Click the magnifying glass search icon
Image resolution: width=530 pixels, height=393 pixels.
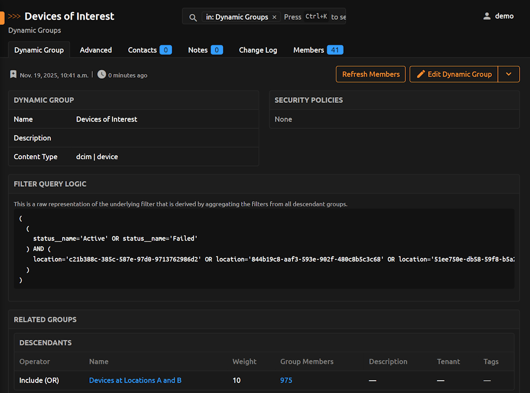pyautogui.click(x=193, y=17)
